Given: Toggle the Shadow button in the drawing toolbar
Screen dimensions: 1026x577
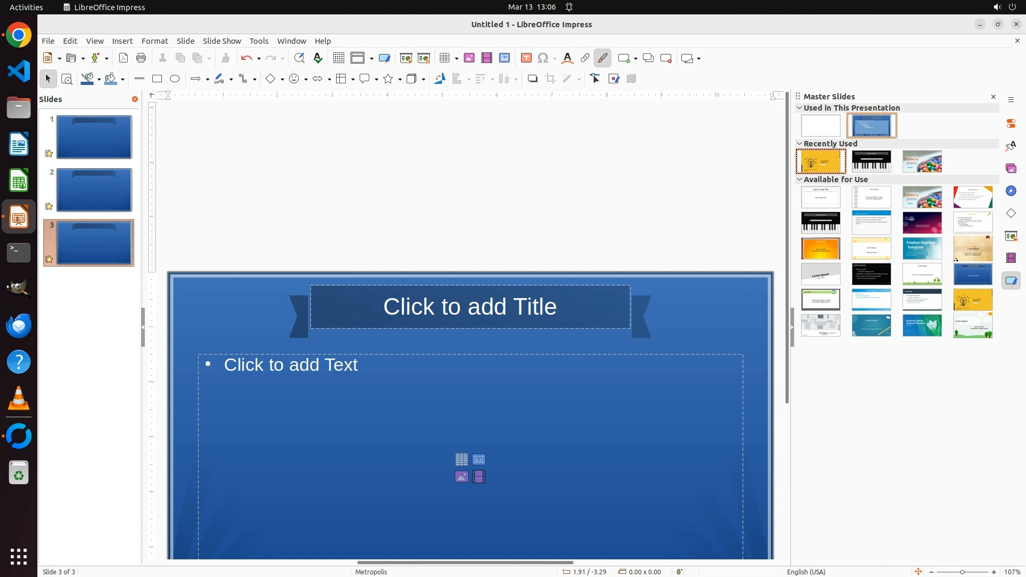Looking at the screenshot, I should pos(533,79).
